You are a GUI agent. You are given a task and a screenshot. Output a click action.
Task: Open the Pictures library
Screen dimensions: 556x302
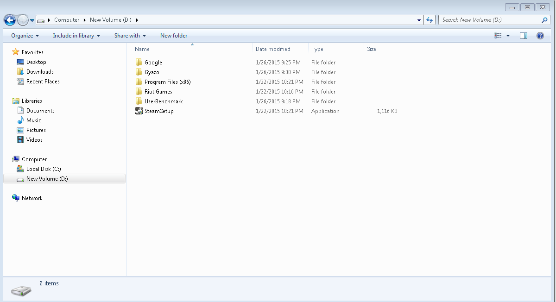coord(36,130)
